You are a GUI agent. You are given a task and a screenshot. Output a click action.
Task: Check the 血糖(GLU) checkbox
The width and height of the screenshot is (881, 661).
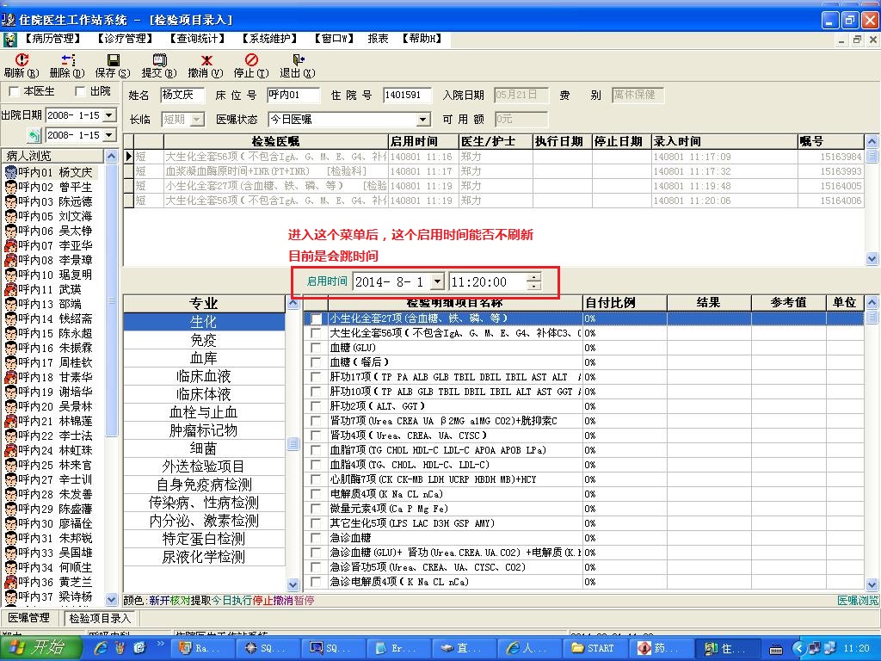pyautogui.click(x=317, y=348)
